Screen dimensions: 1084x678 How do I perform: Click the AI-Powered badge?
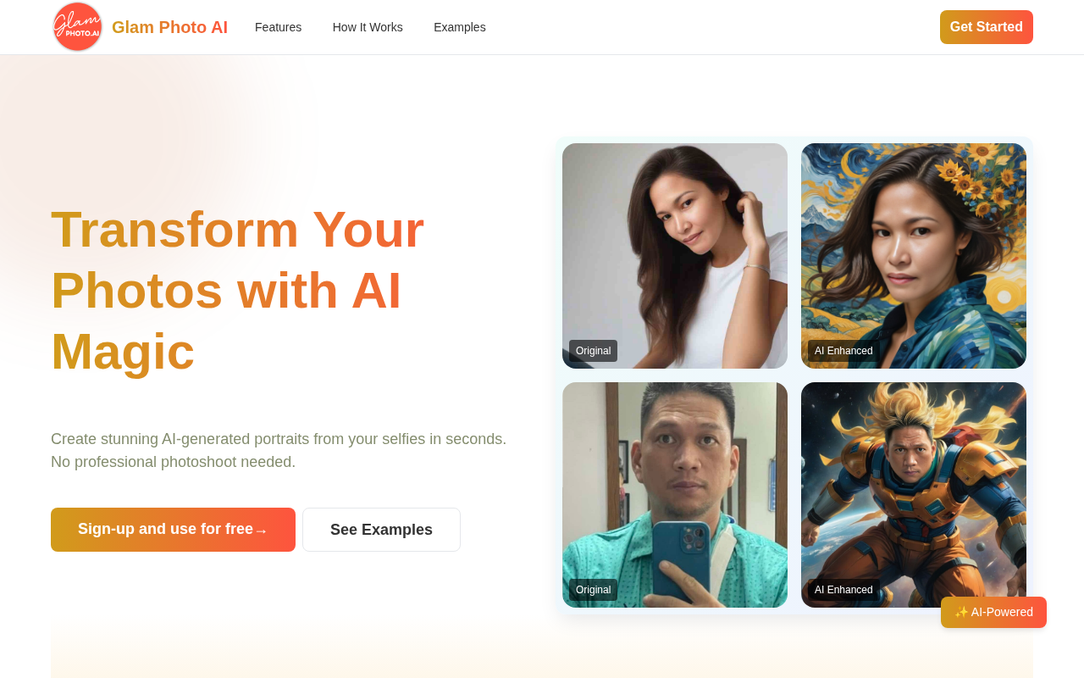(993, 612)
